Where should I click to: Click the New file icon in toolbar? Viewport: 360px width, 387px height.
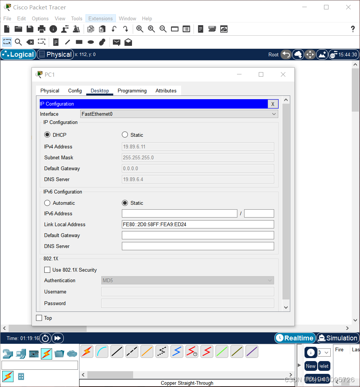[x=7, y=29]
